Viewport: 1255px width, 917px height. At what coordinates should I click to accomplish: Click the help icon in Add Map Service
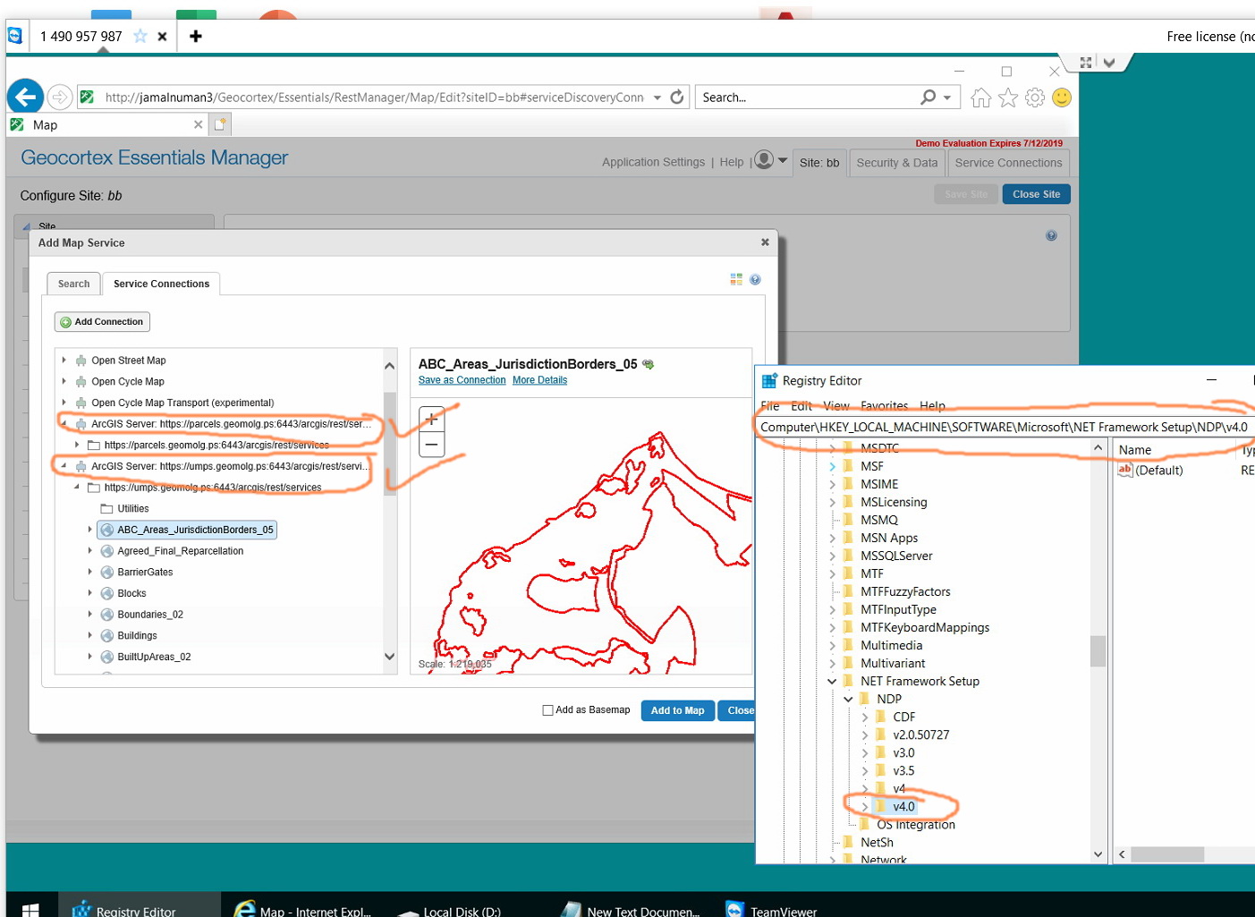point(756,280)
